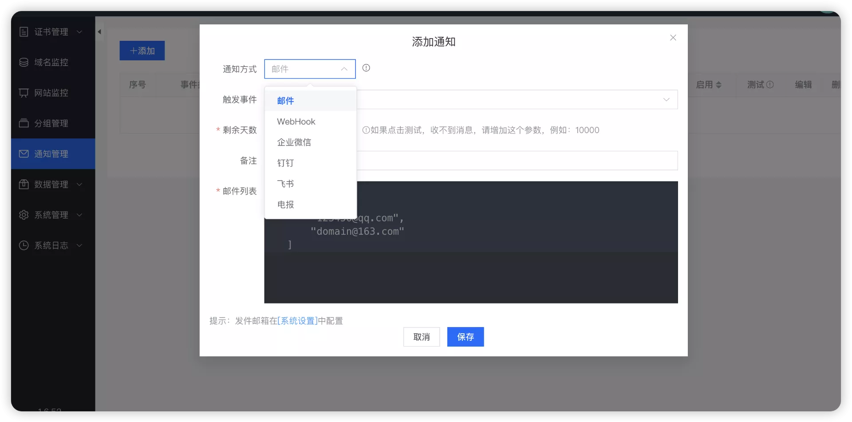Click the 分组管理 folder icon

(24, 123)
